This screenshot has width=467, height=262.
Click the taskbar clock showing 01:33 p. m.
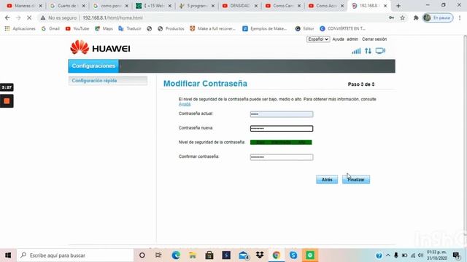(436, 253)
